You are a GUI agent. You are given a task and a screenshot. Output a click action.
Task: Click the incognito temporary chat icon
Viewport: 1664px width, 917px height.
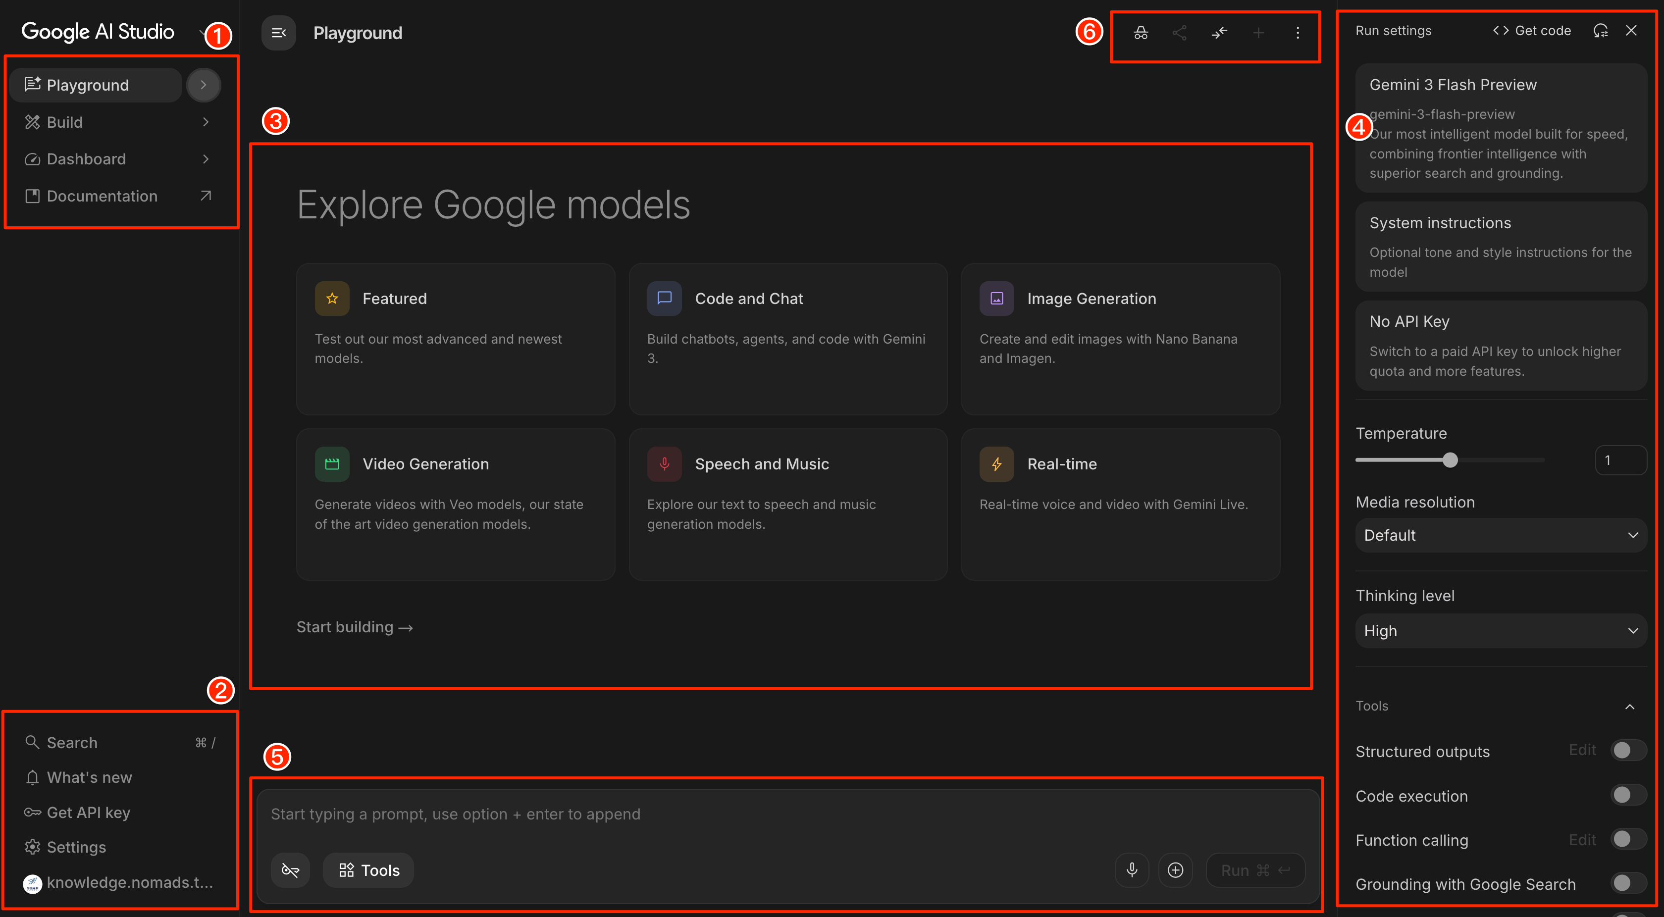click(x=1140, y=33)
